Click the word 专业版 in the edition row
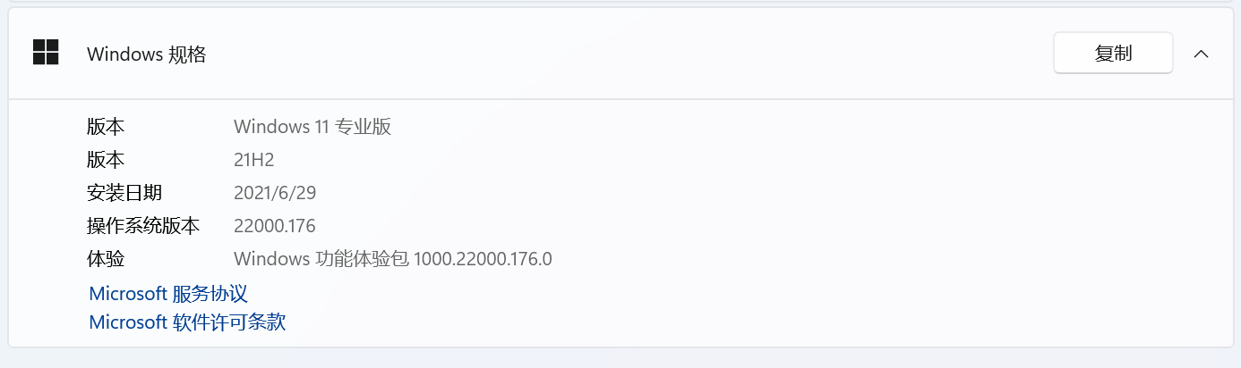 (x=364, y=127)
